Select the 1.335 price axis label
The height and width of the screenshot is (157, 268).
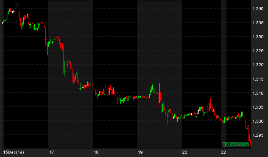(x=258, y=23)
